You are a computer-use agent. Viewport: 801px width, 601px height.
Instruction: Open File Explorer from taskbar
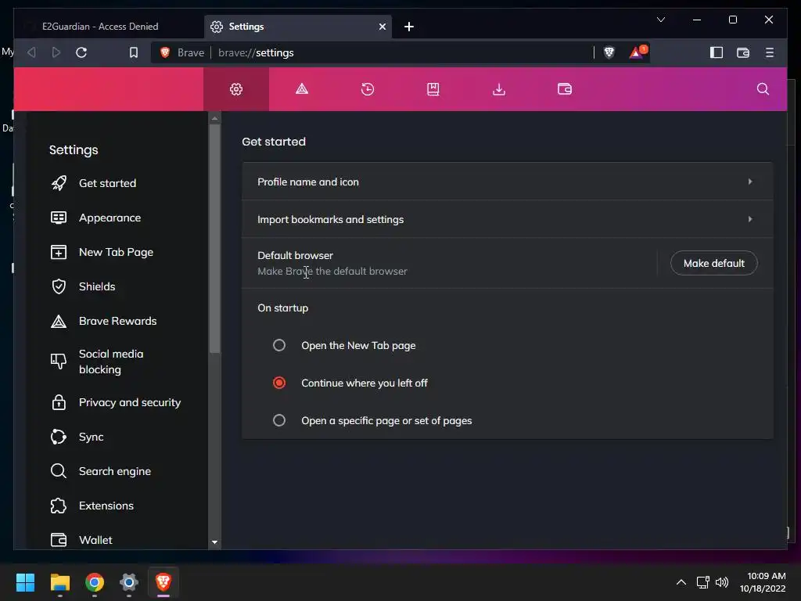point(59,582)
